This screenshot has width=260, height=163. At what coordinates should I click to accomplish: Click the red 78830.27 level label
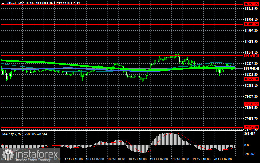[251, 104]
